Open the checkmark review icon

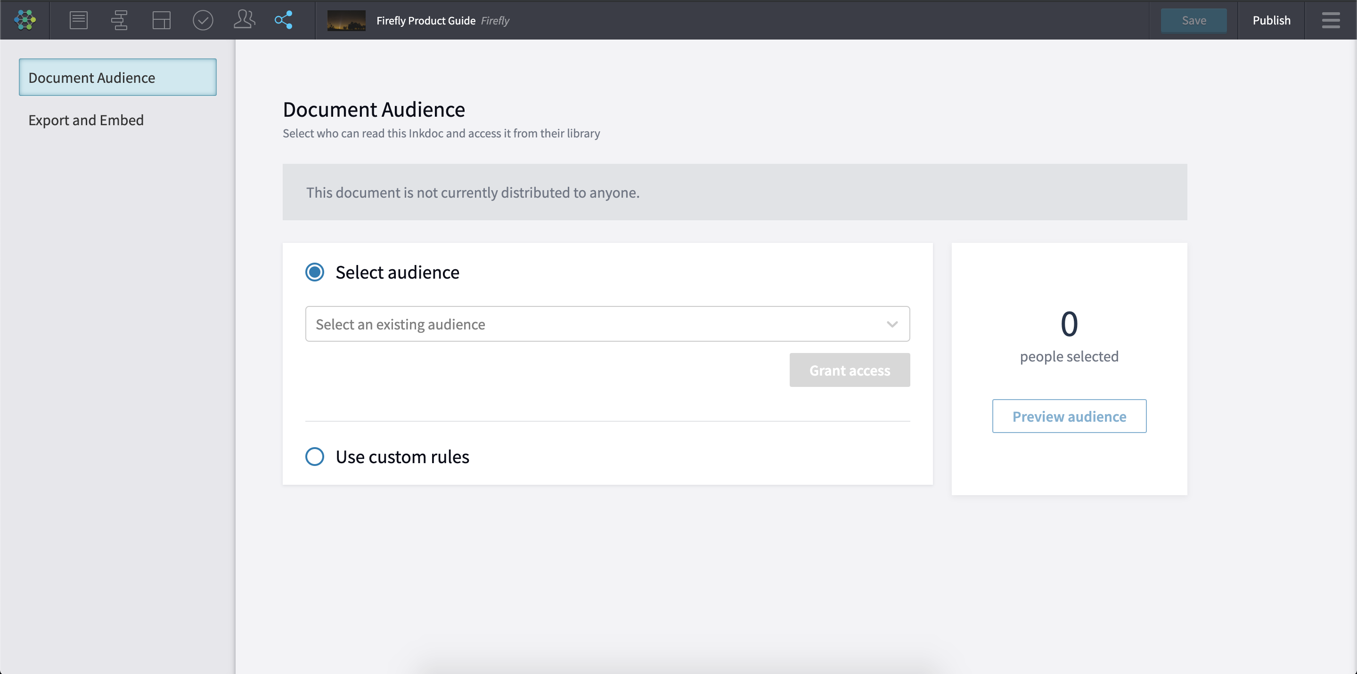[203, 20]
